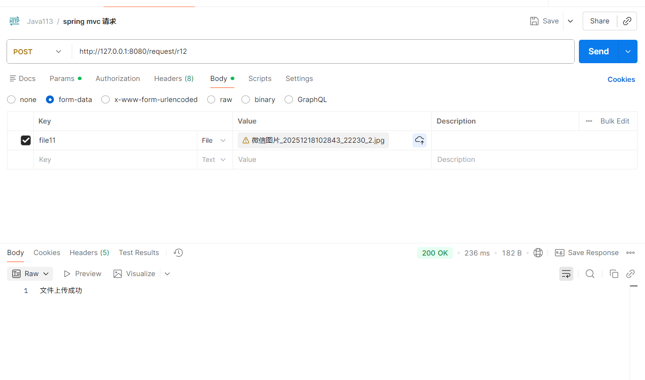This screenshot has height=380, width=645.
Task: Click the warning triangle on the jpg file
Action: [x=246, y=140]
